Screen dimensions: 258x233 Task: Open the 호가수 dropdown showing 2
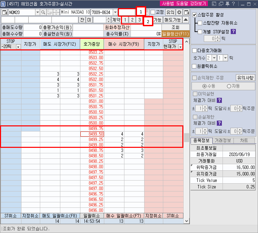coord(214,58)
